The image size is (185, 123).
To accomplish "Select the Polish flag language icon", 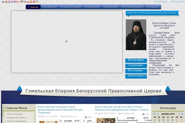I will 28,2.
